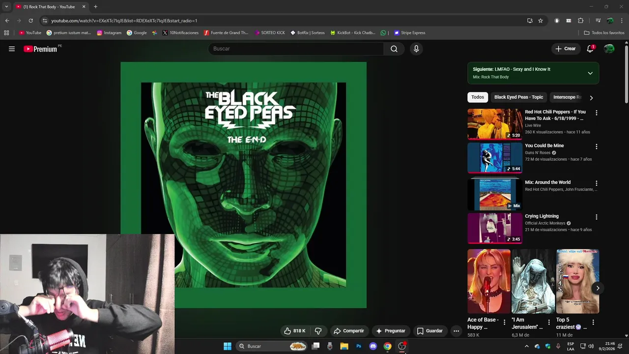Open options for You Could Be Mine
This screenshot has width=629, height=354.
597,147
